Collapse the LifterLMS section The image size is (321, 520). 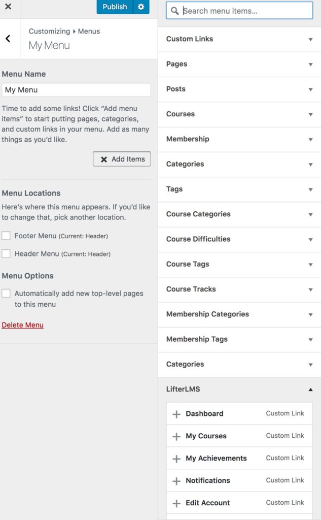[239, 389]
